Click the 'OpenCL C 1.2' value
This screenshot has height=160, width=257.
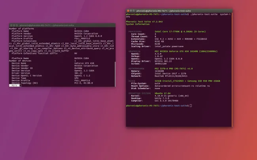pyautogui.click(x=82, y=76)
